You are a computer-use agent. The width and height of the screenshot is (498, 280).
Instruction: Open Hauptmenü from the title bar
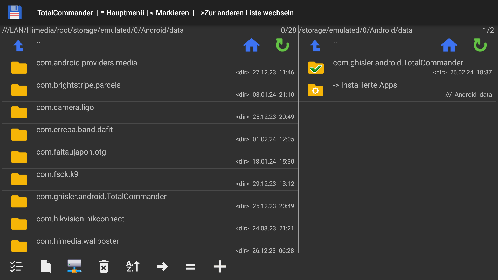coord(122,13)
